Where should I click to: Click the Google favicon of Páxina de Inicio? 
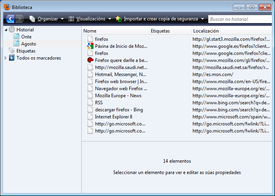point(90,46)
